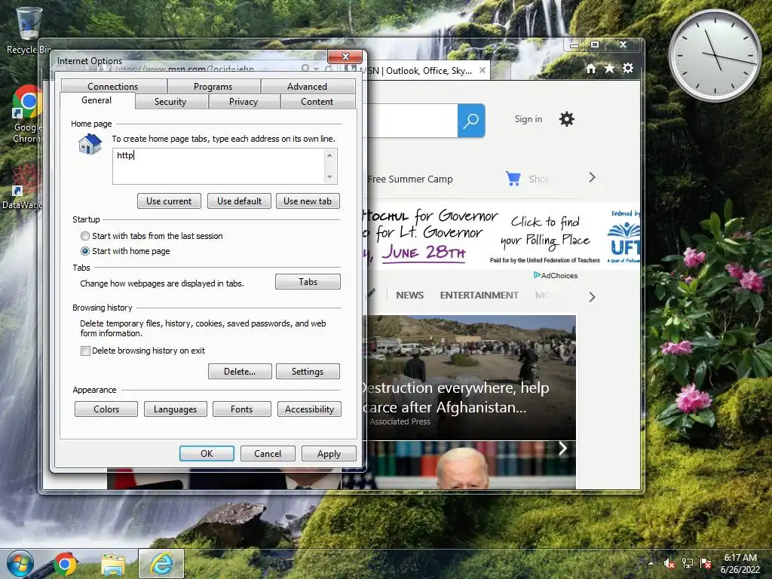Click the IE Home toolbar icon
Viewport: 772px width, 579px height.
coord(591,69)
